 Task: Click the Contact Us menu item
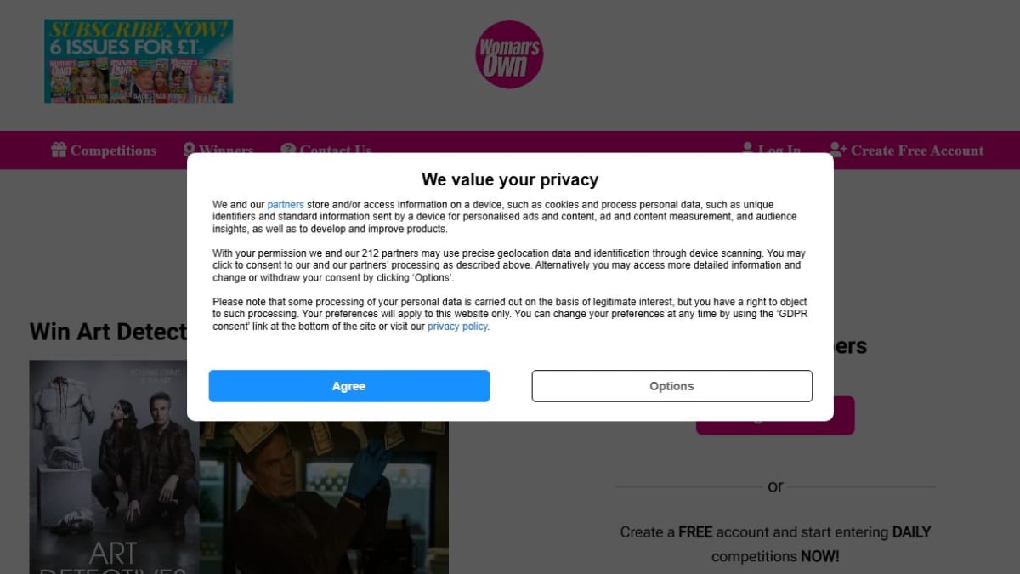click(x=326, y=149)
